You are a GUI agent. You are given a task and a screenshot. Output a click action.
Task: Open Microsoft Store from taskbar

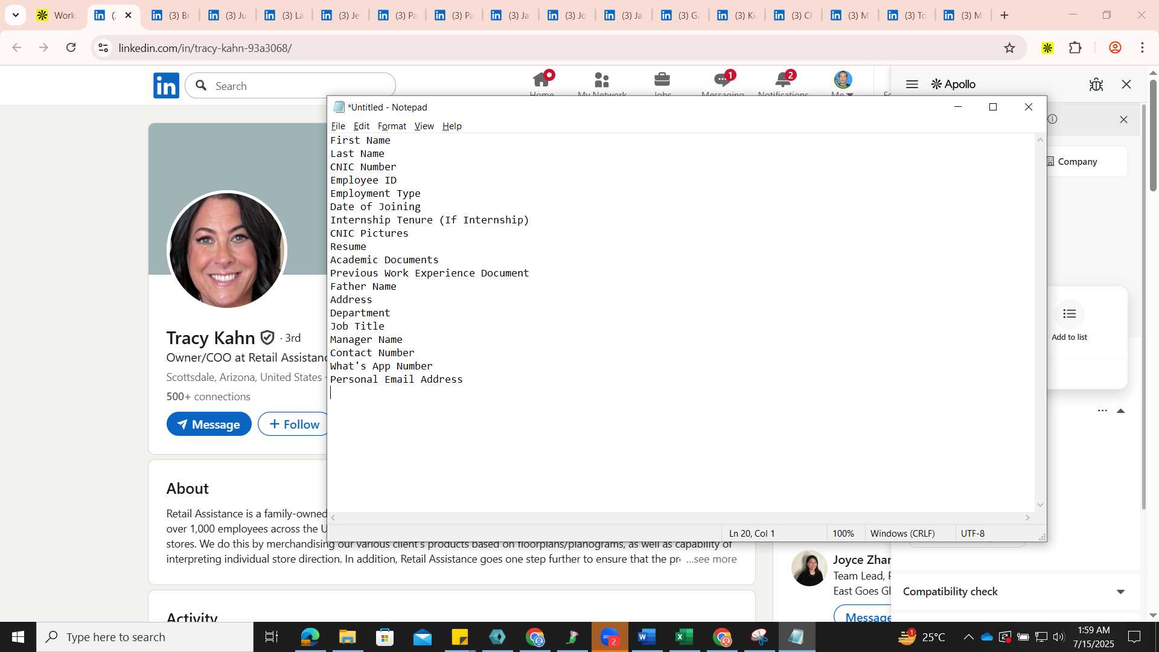tap(385, 637)
